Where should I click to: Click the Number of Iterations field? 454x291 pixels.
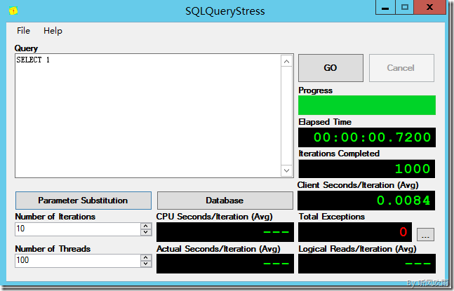click(x=78, y=229)
